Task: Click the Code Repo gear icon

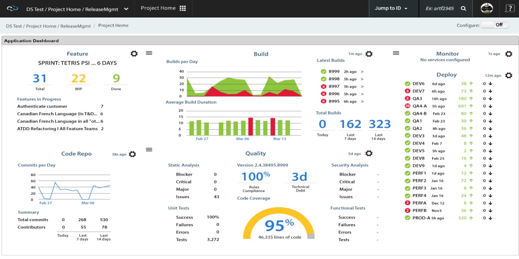Action: click(132, 154)
